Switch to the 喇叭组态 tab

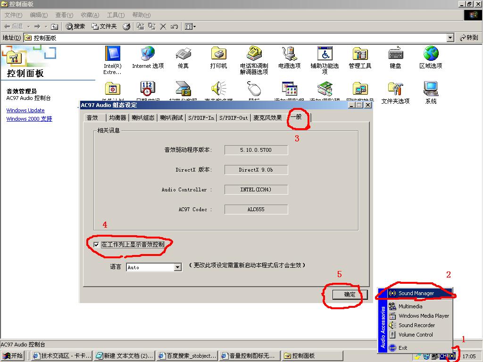[x=143, y=117]
